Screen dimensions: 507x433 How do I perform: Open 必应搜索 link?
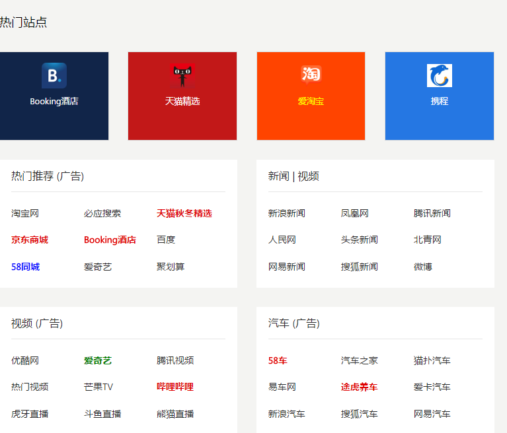coord(102,213)
